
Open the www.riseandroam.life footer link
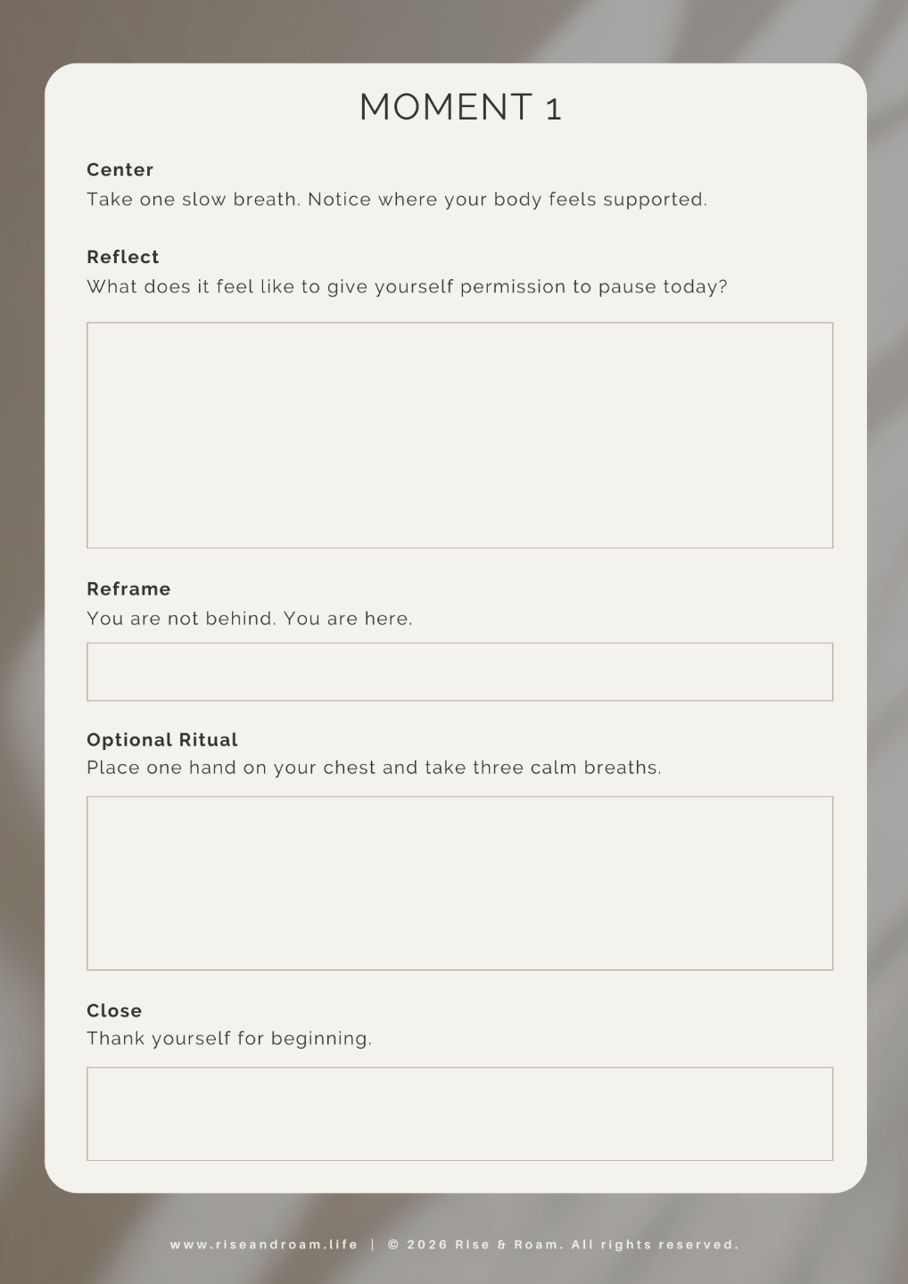coord(264,1245)
